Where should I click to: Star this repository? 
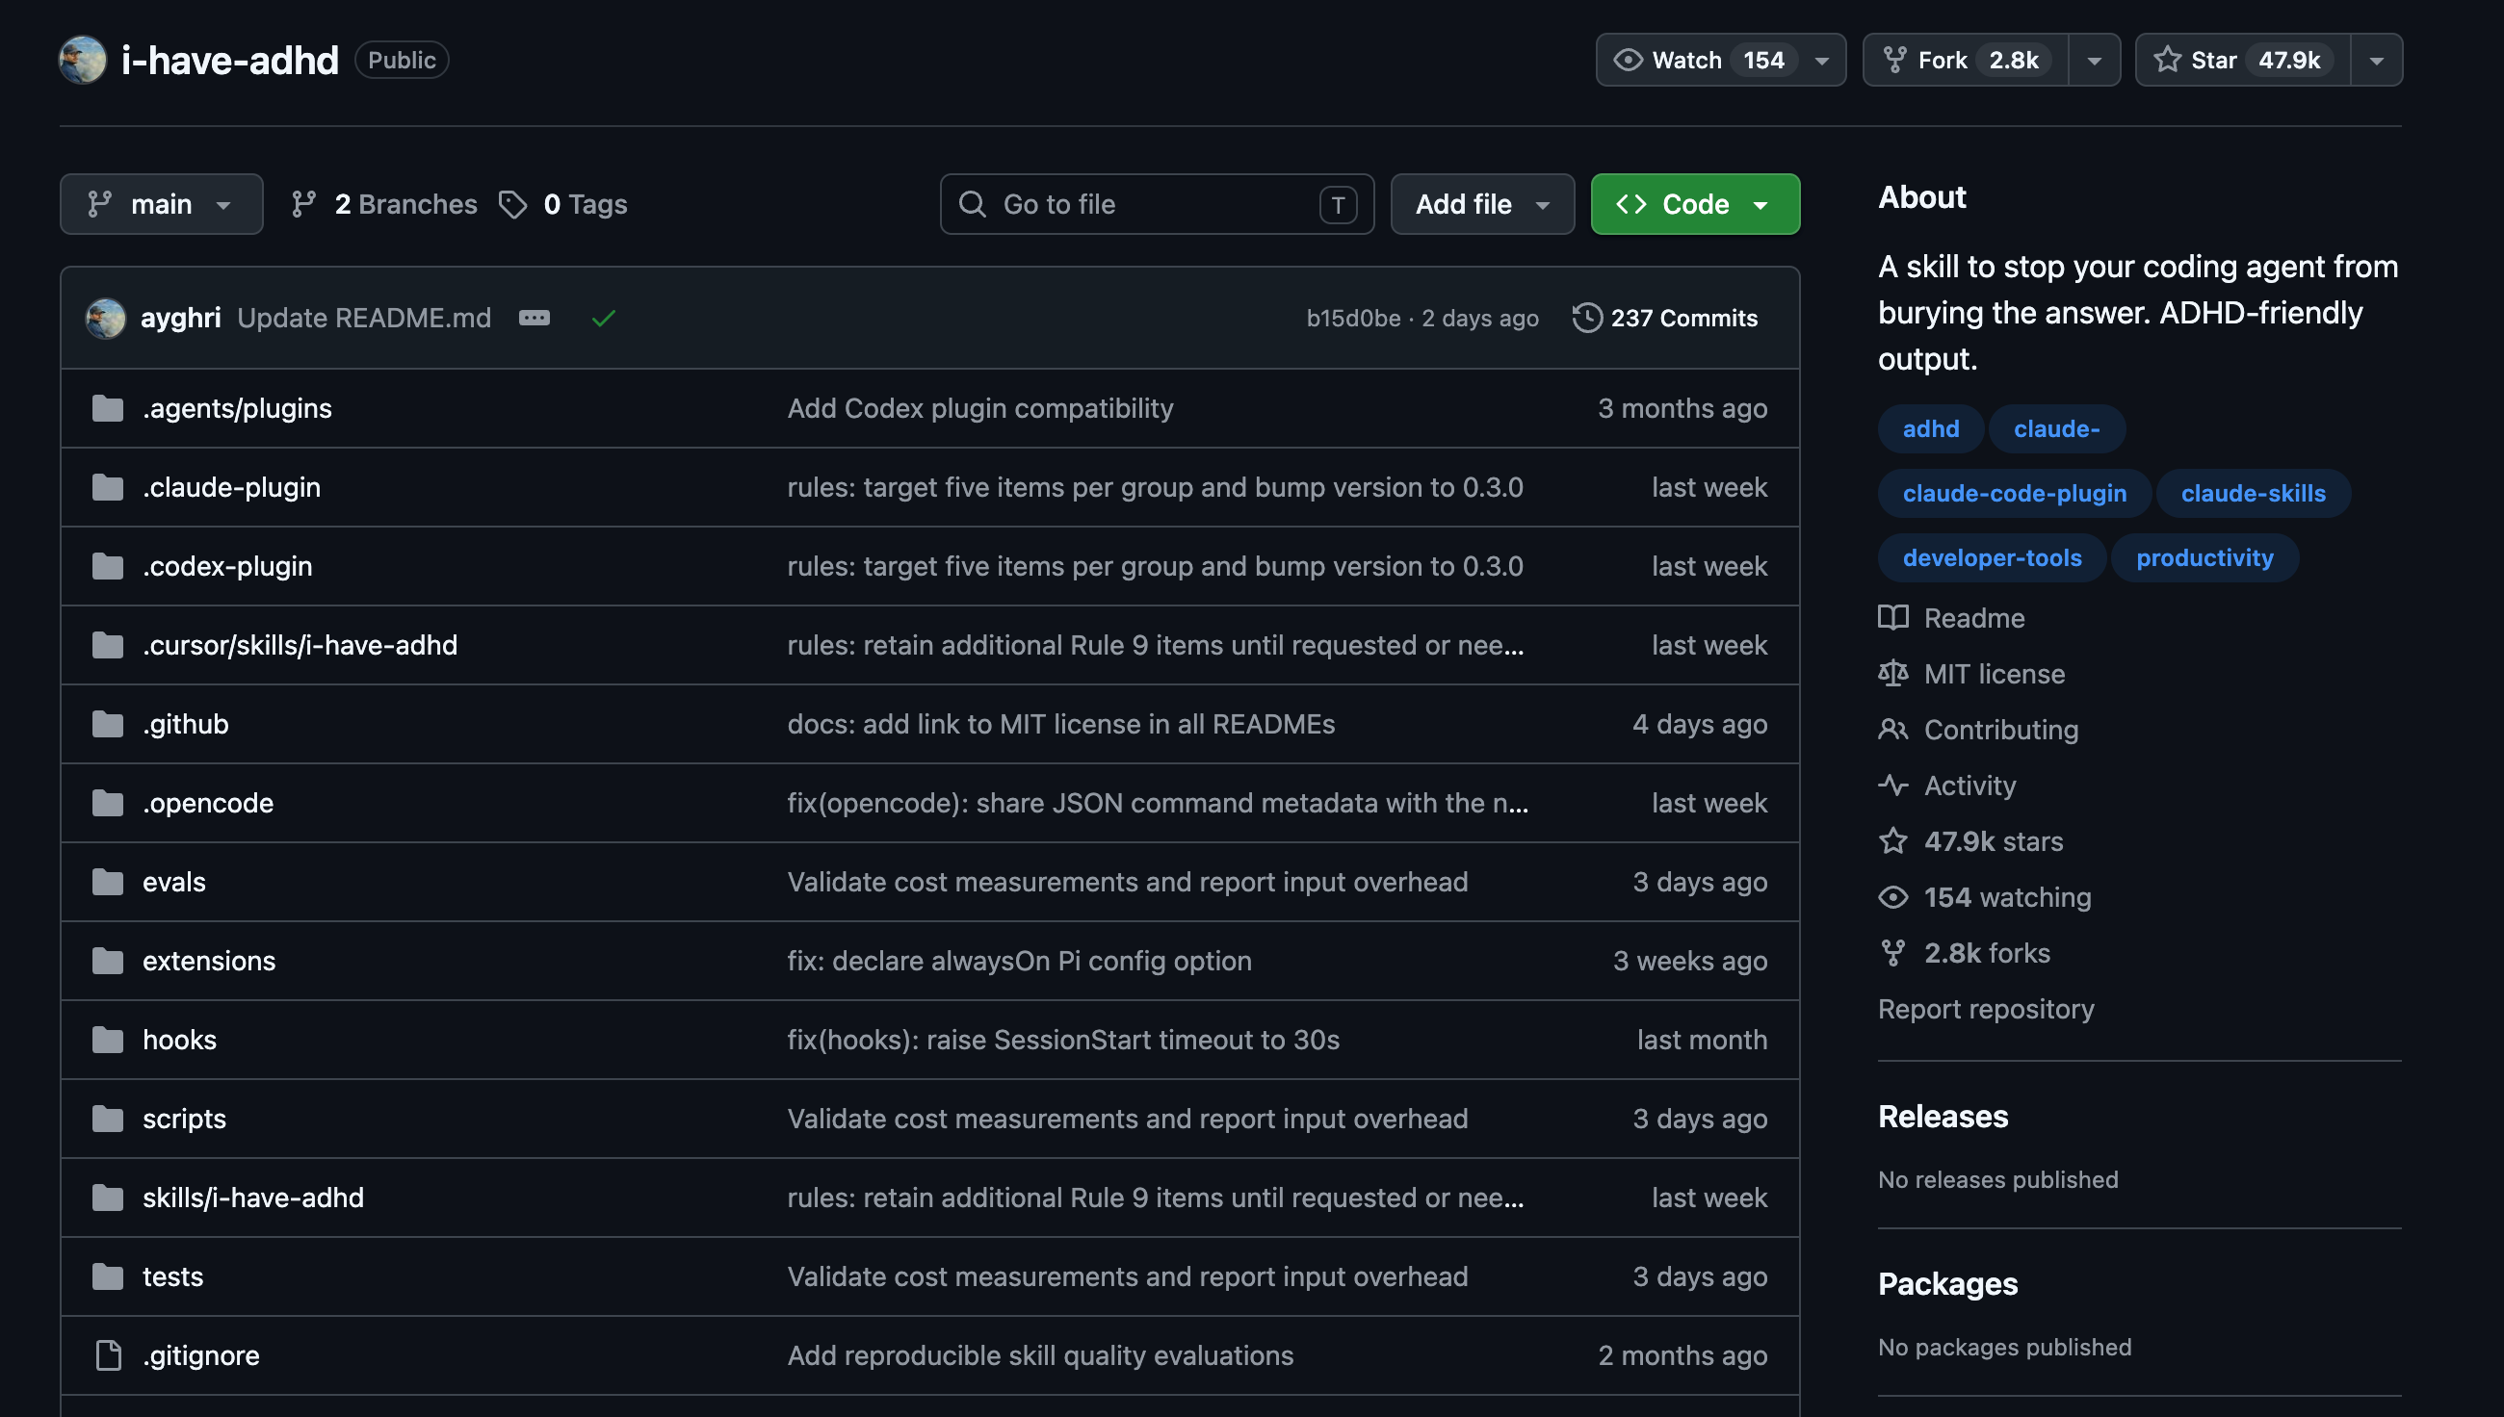2243,60
